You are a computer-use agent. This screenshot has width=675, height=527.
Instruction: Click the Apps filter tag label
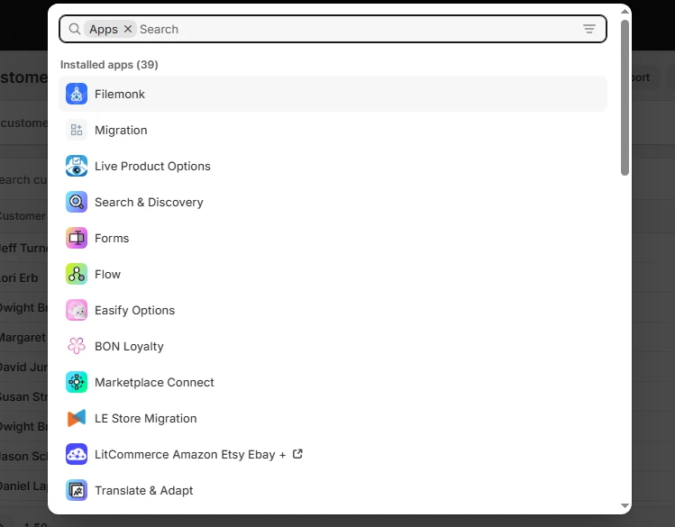pos(104,29)
